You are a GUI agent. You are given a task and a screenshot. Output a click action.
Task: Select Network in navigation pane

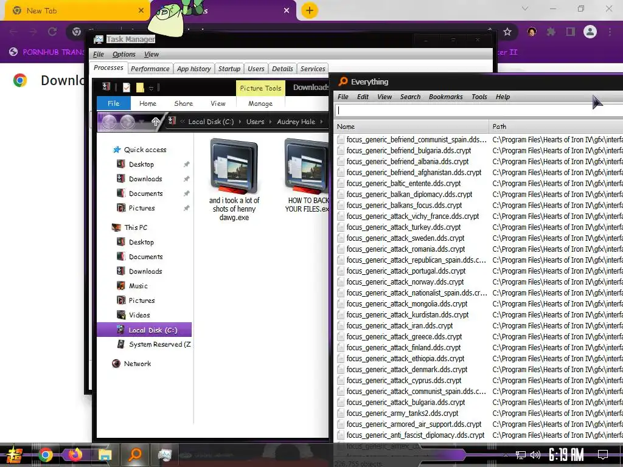(137, 364)
